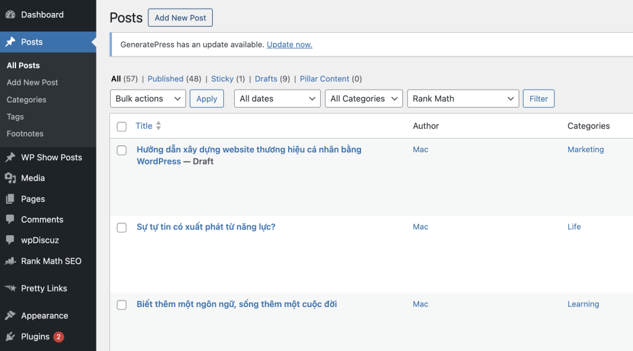Click the Rank Math SEO icon
Viewport: 633px width, 351px height.
(11, 261)
